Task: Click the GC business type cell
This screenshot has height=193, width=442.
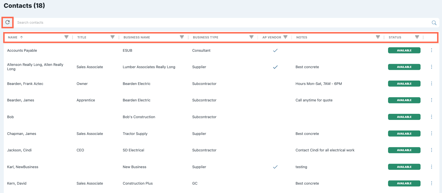Action: click(x=195, y=183)
